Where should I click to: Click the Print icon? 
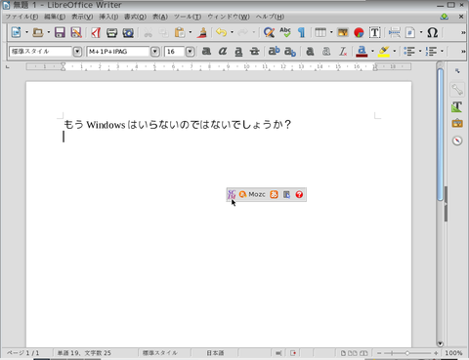(111, 32)
